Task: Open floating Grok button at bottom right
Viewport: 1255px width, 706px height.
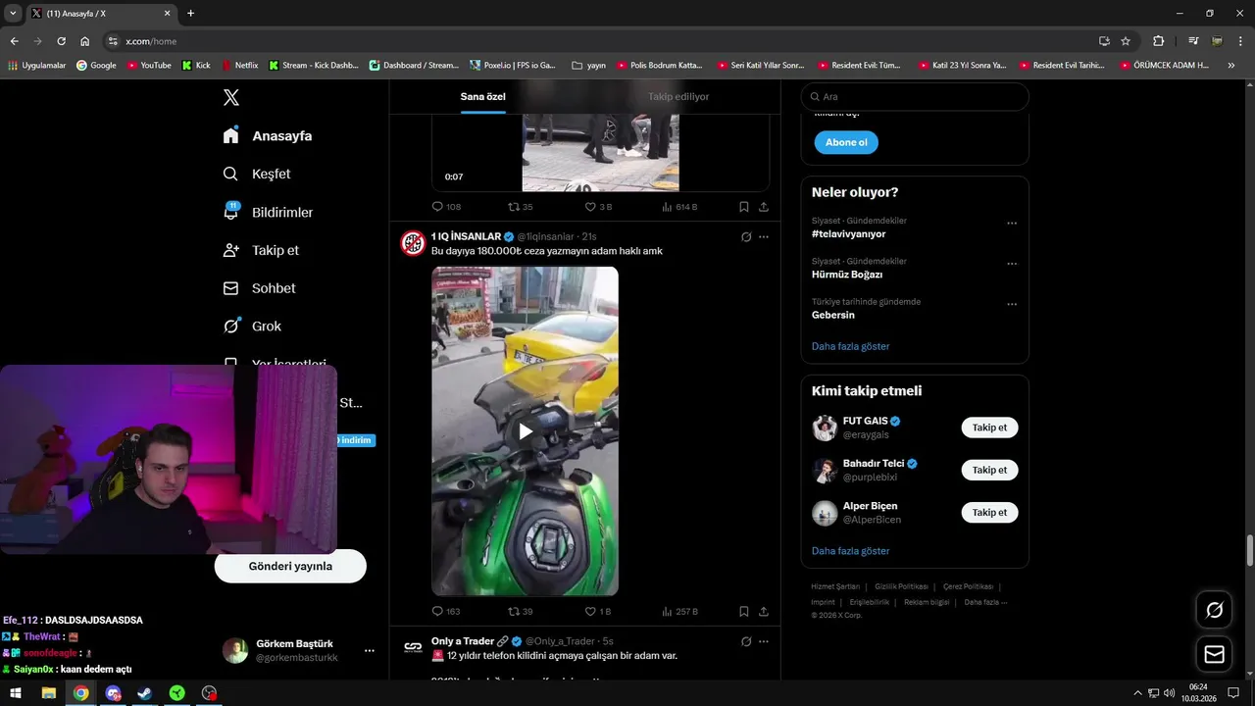Action: click(1214, 610)
